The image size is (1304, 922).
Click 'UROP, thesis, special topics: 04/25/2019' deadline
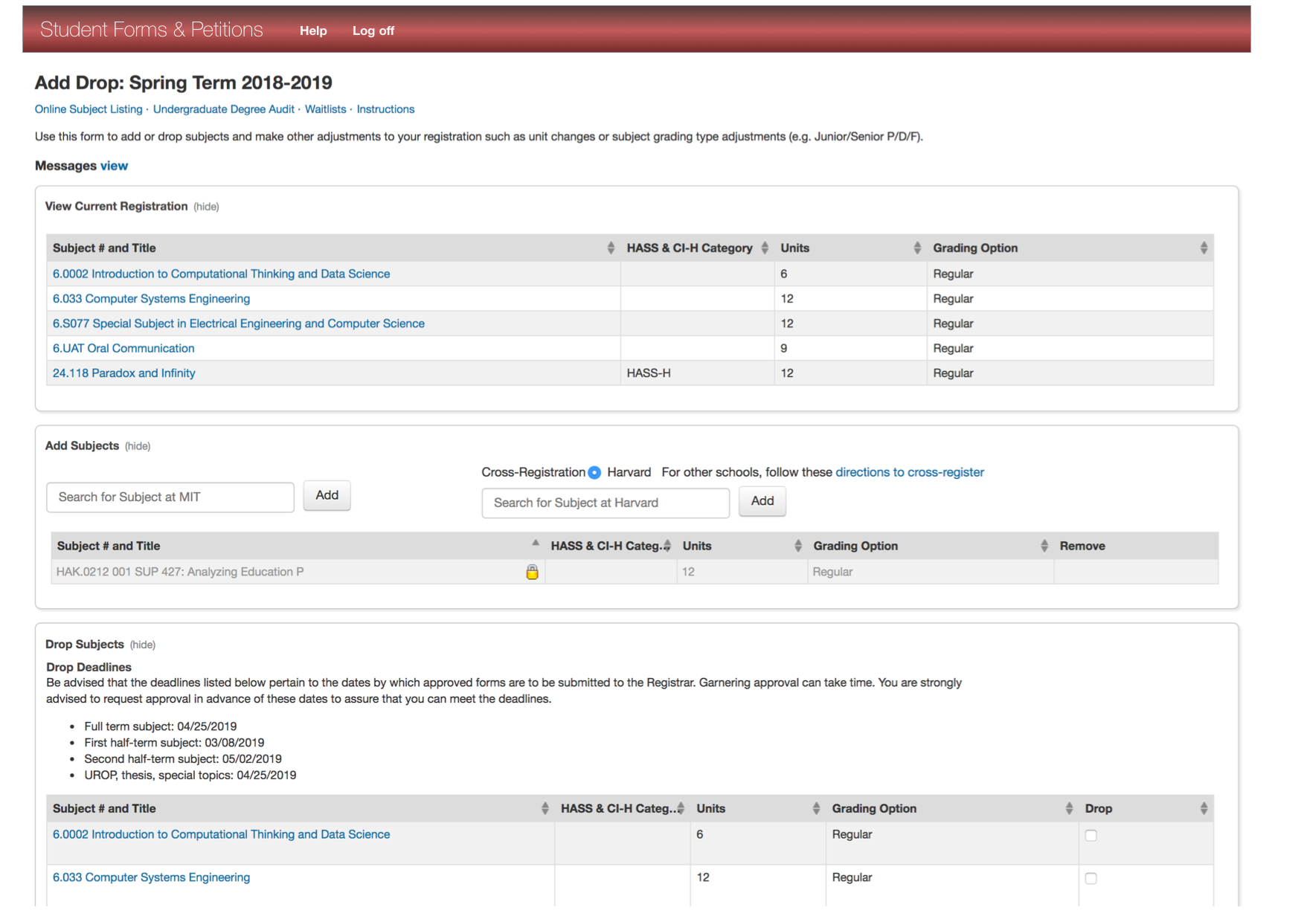(x=190, y=776)
